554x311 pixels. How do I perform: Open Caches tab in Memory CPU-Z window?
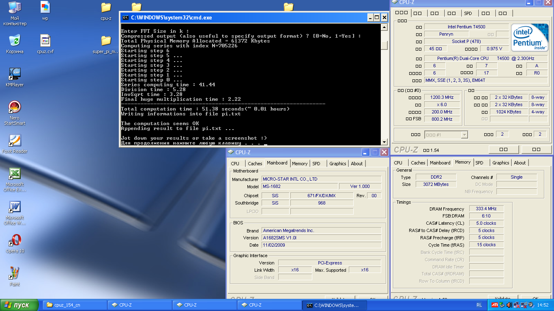[418, 163]
